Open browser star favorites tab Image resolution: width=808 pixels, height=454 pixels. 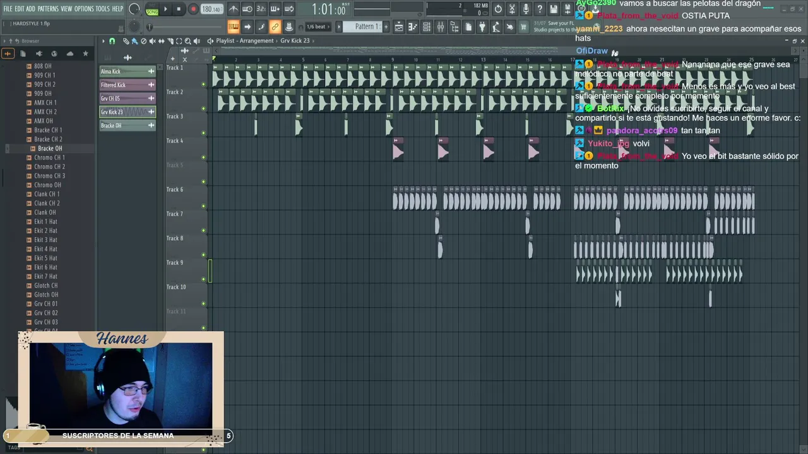tap(85, 54)
